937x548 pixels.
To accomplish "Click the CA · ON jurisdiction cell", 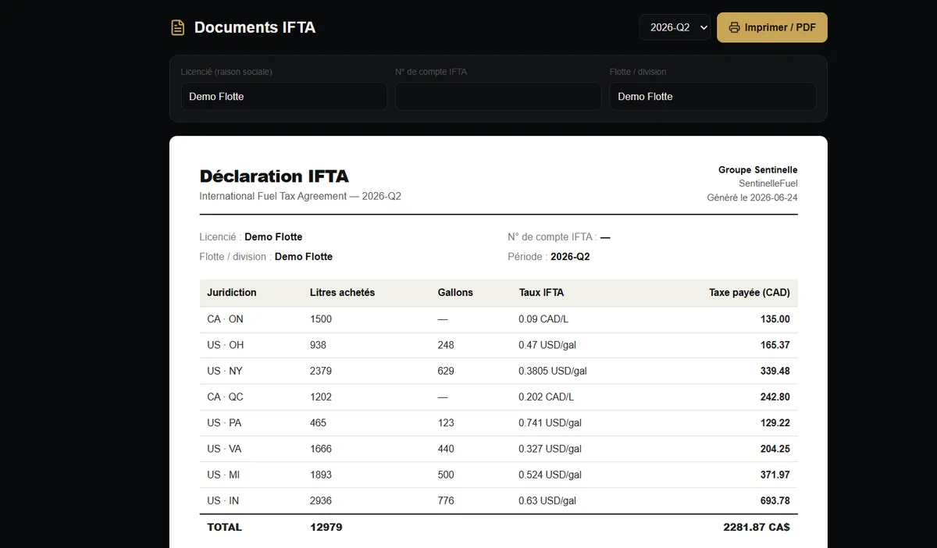I will point(225,319).
